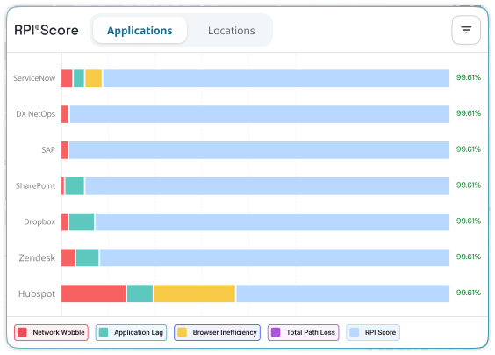Viewport: 495px width, 355px height.
Task: Switch to the Applications tab
Action: 140,31
